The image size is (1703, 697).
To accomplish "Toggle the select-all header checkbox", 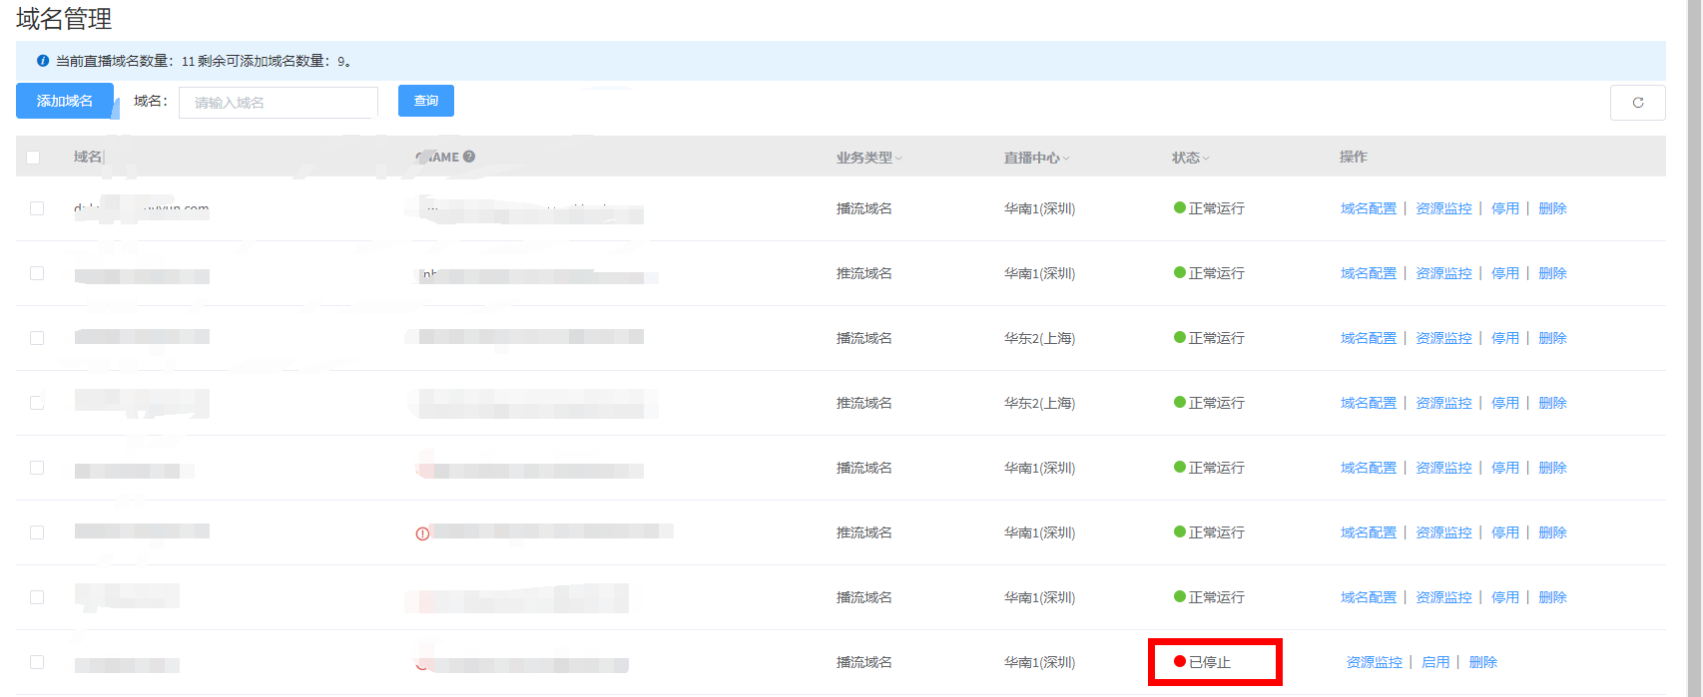I will pos(33,158).
